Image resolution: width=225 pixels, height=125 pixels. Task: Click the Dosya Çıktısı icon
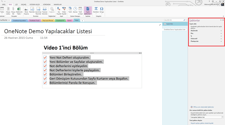(x=8, y=10)
